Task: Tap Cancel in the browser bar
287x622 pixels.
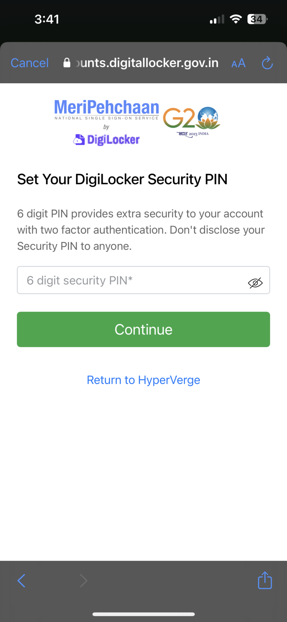Action: point(30,63)
